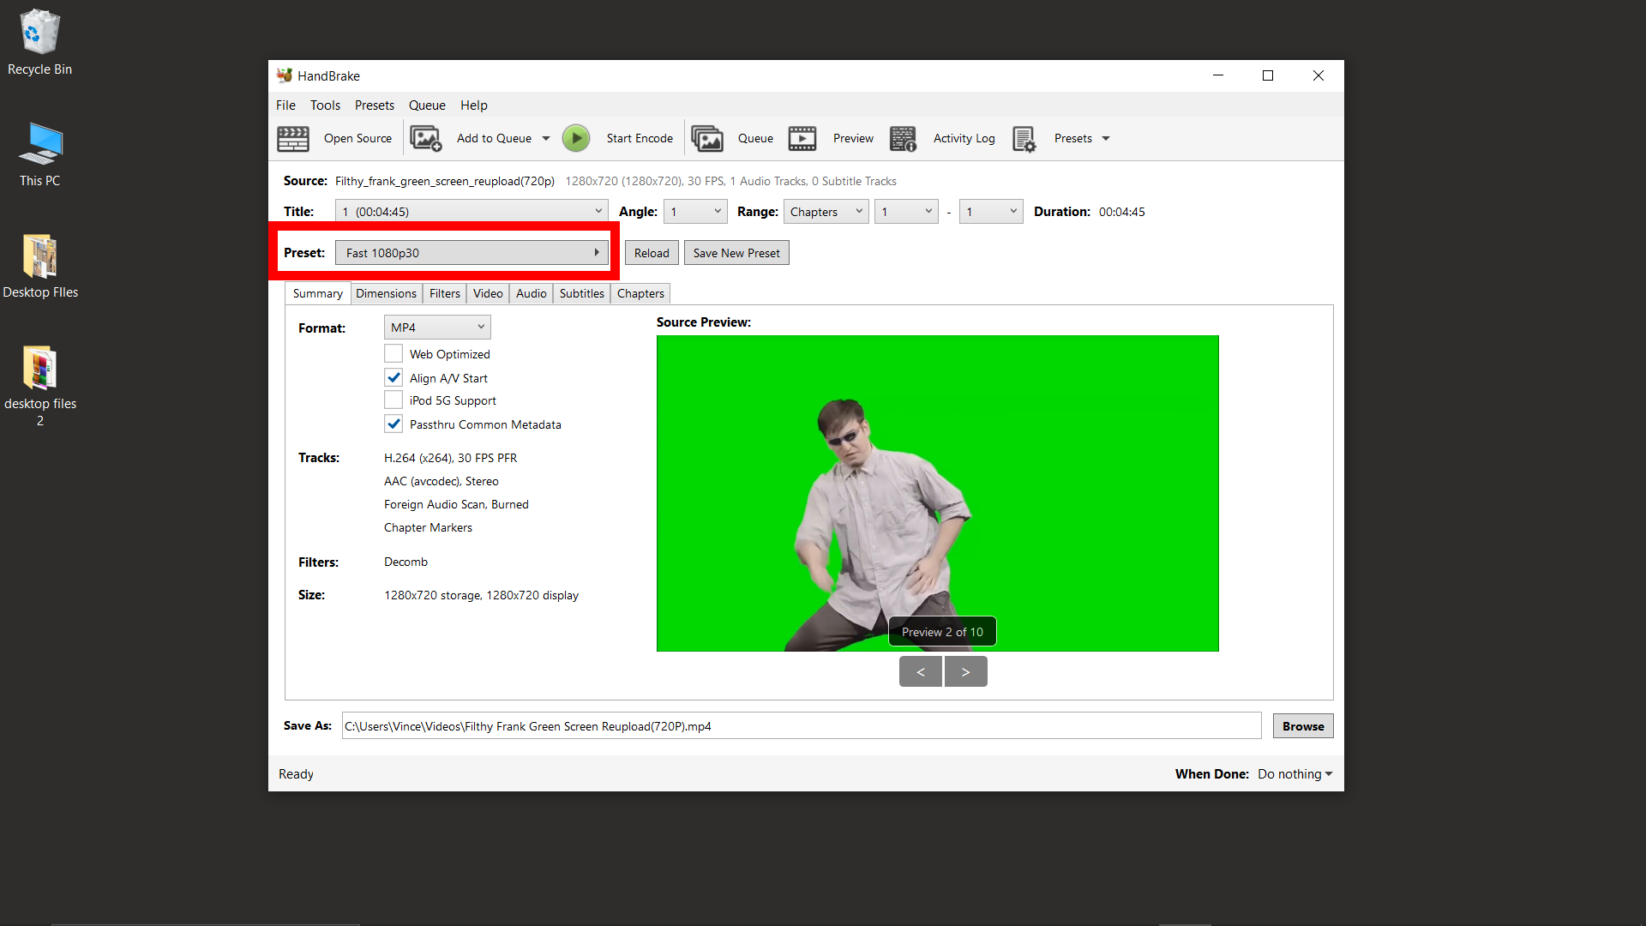The height and width of the screenshot is (926, 1646).
Task: Click the Save New Preset button
Action: point(736,252)
